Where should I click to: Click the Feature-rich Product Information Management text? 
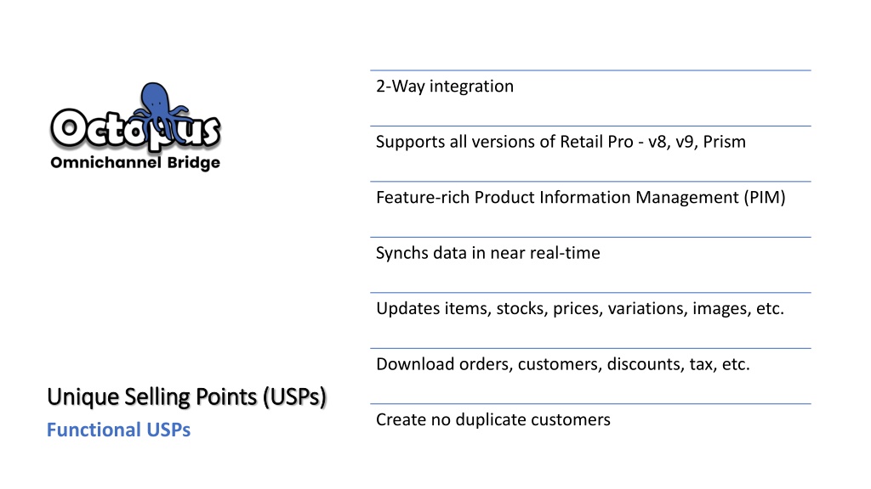click(580, 197)
